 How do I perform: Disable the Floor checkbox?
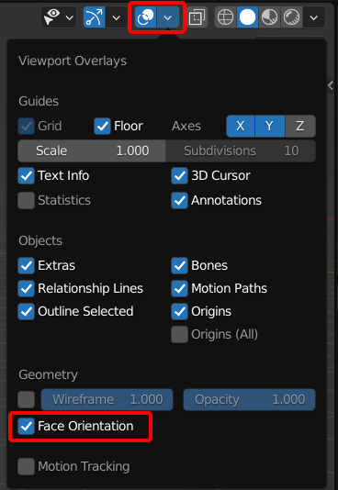click(x=103, y=127)
